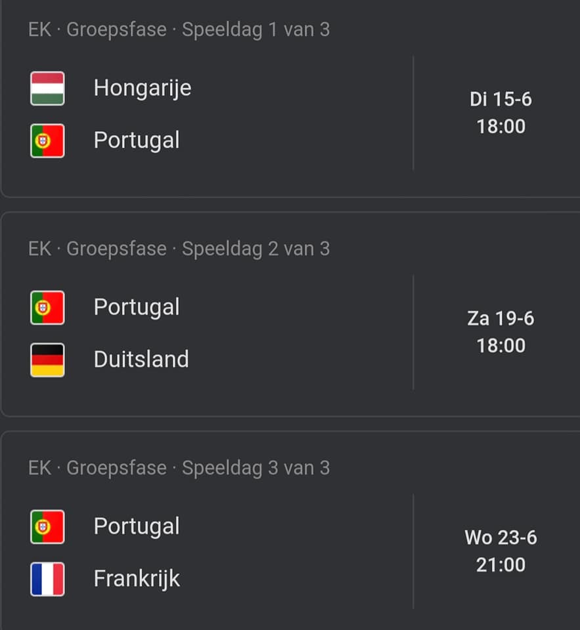Open the Duitsland team name

pos(141,359)
